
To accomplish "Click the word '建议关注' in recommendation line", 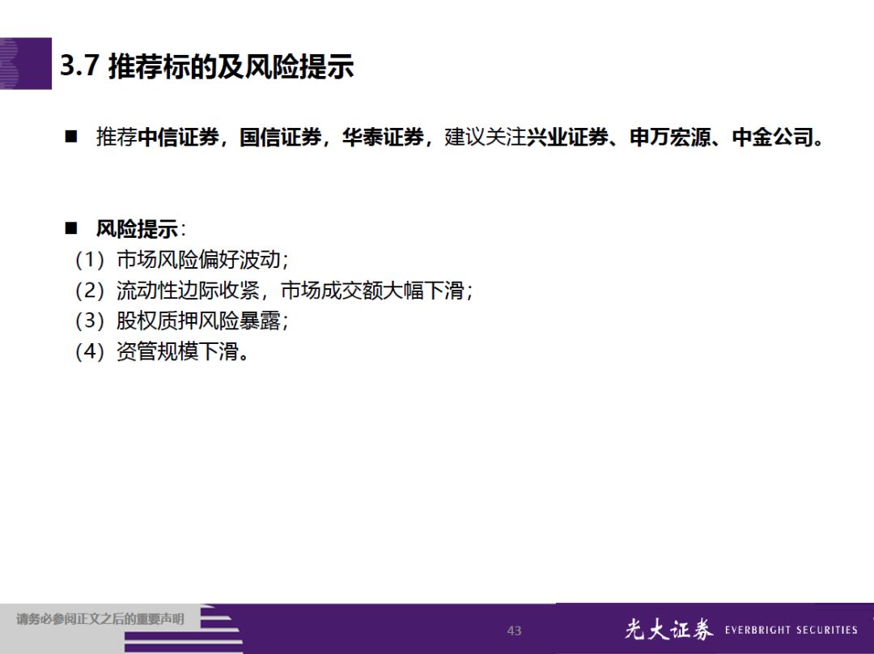I will coord(486,137).
